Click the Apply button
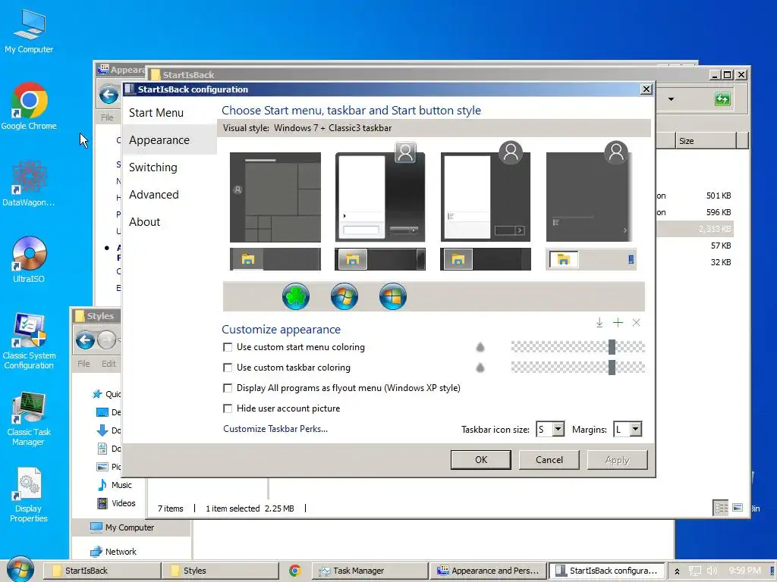The height and width of the screenshot is (582, 777). point(617,460)
